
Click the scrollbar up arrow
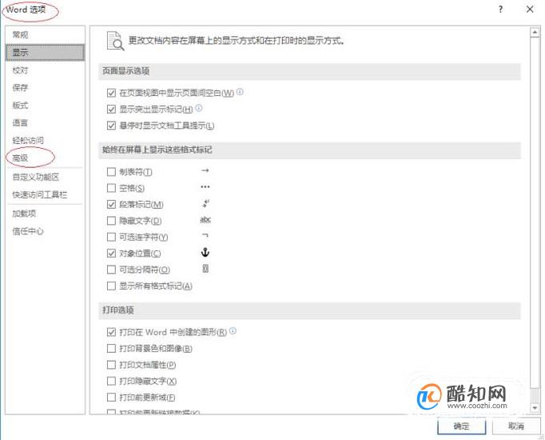(x=535, y=32)
